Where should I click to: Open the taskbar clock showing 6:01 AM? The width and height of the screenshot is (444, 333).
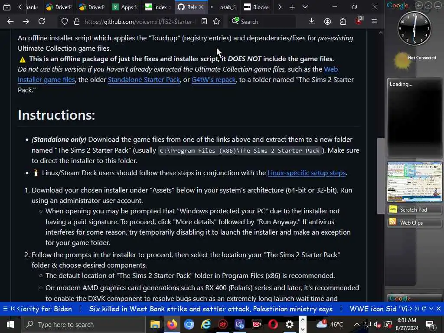click(407, 324)
